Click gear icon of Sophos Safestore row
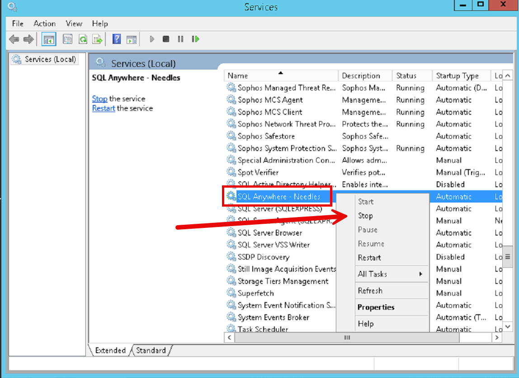Viewport: 519px width, 378px height. [231, 136]
